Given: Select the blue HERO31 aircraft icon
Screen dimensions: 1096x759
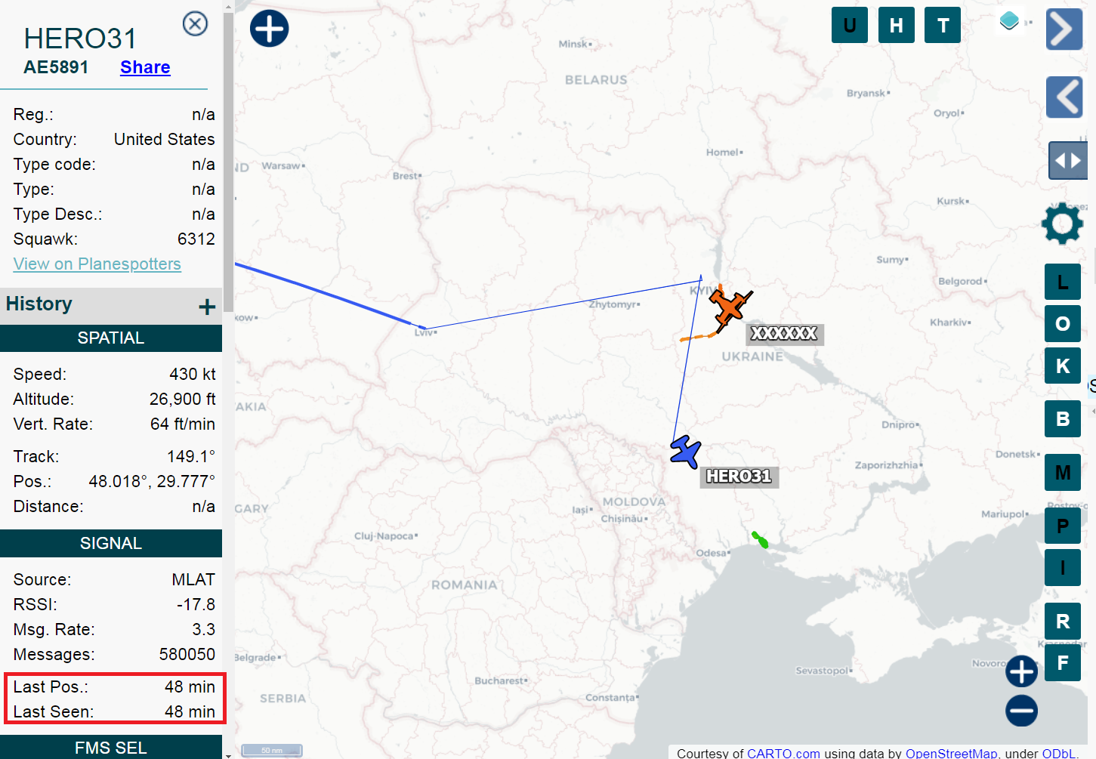Looking at the screenshot, I should click(686, 452).
